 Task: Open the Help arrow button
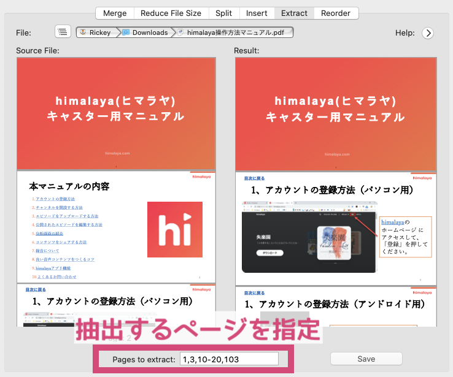[x=428, y=33]
